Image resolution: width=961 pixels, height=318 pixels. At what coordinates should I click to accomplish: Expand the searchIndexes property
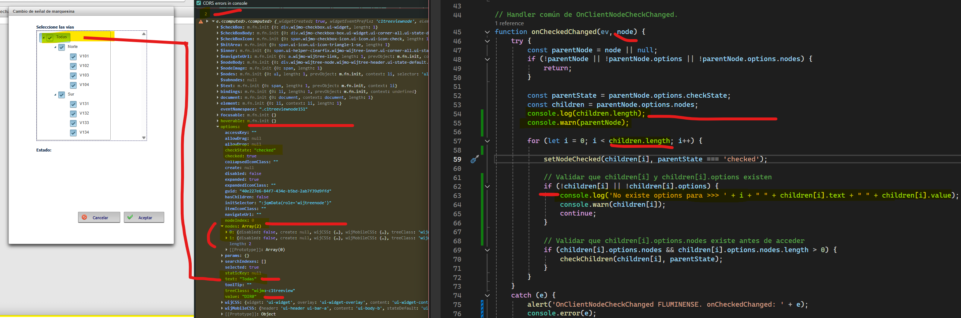pos(222,262)
